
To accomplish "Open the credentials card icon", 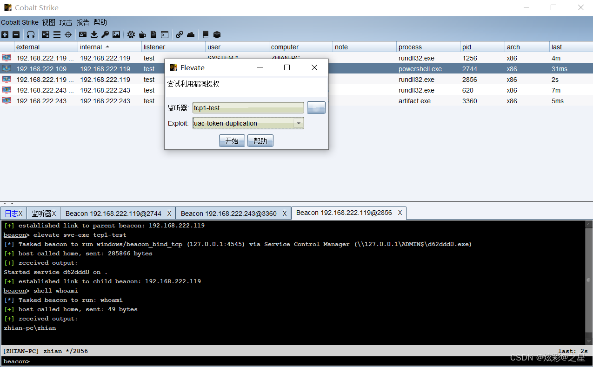I will click(83, 34).
